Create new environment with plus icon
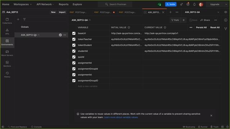This screenshot has width=230, height=129. point(18,19)
